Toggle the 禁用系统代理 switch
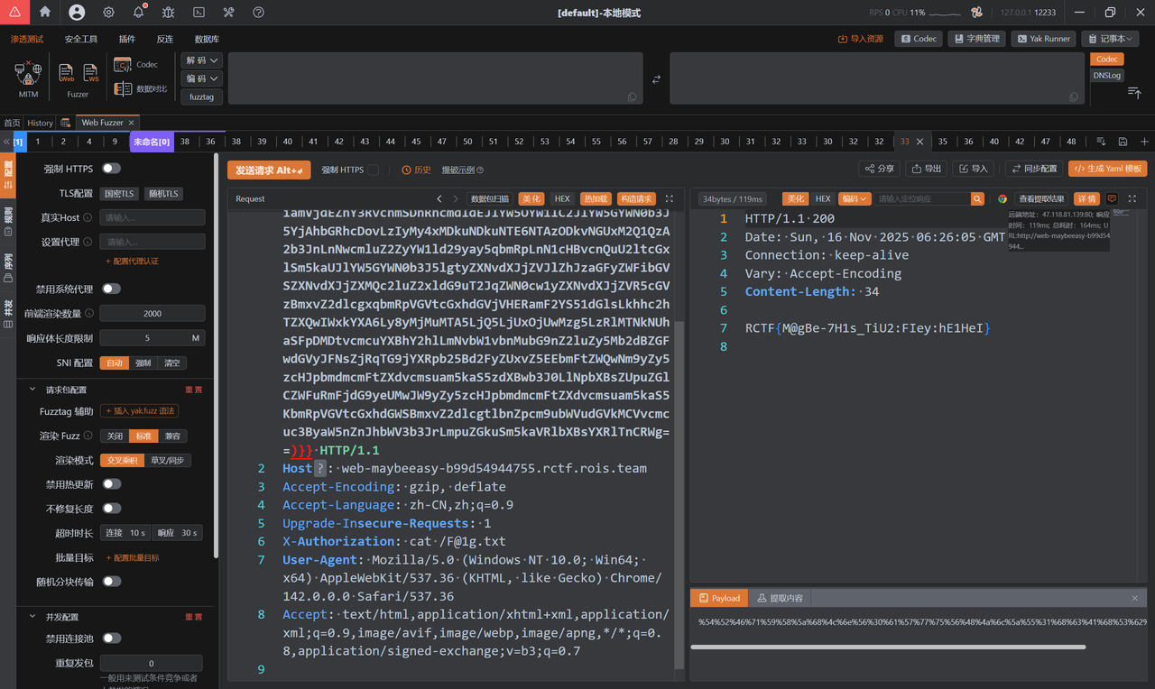The height and width of the screenshot is (689, 1155). 111,289
